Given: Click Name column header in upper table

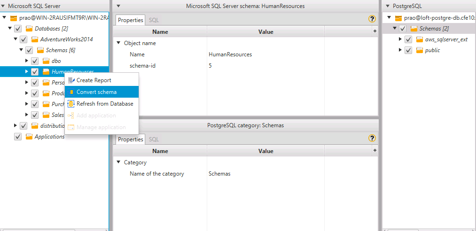Looking at the screenshot, I should [160, 32].
